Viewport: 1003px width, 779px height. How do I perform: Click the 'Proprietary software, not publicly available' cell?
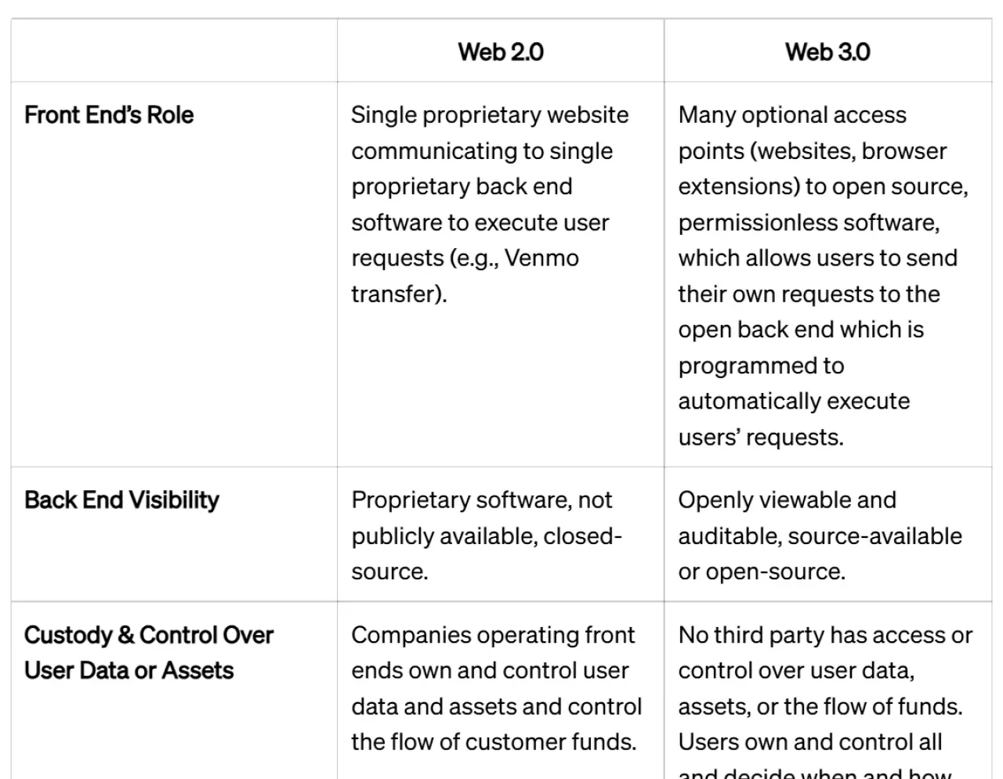(501, 536)
